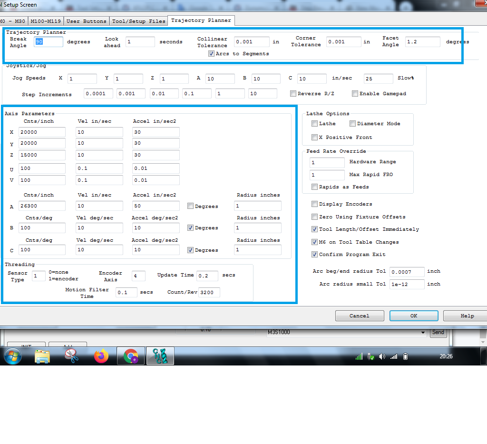Switch to Chrome in the taskbar
The height and width of the screenshot is (444, 487).
tap(131, 355)
